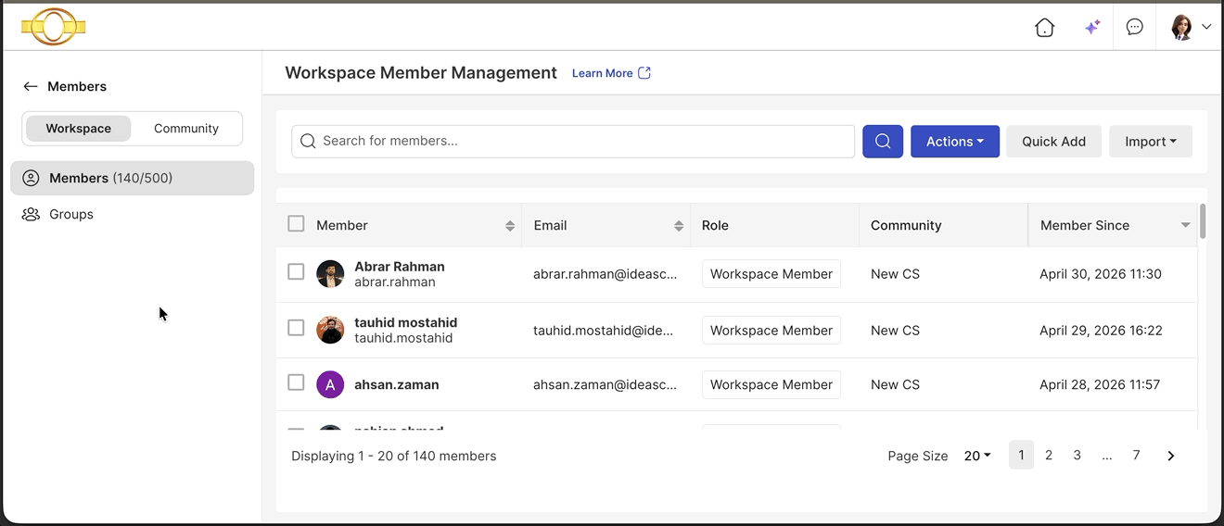The image size is (1224, 526).
Task: Click the table vertical scrollbar
Action: pyautogui.click(x=1203, y=221)
